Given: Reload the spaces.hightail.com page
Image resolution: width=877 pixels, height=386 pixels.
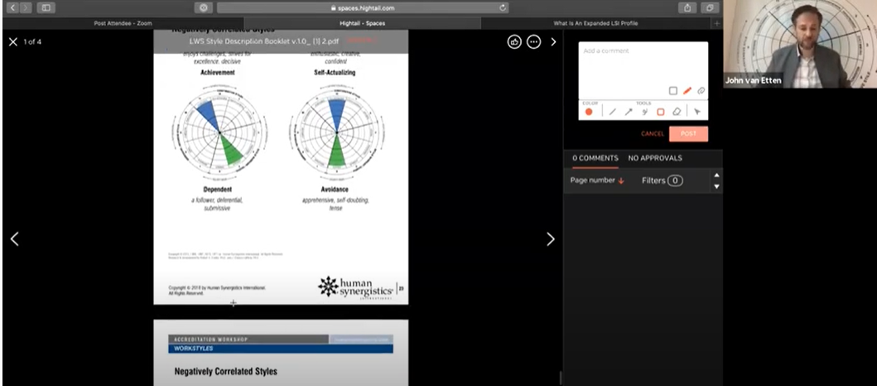Looking at the screenshot, I should pos(503,7).
